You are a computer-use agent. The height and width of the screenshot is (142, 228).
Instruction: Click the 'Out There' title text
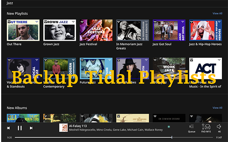[x=14, y=44]
